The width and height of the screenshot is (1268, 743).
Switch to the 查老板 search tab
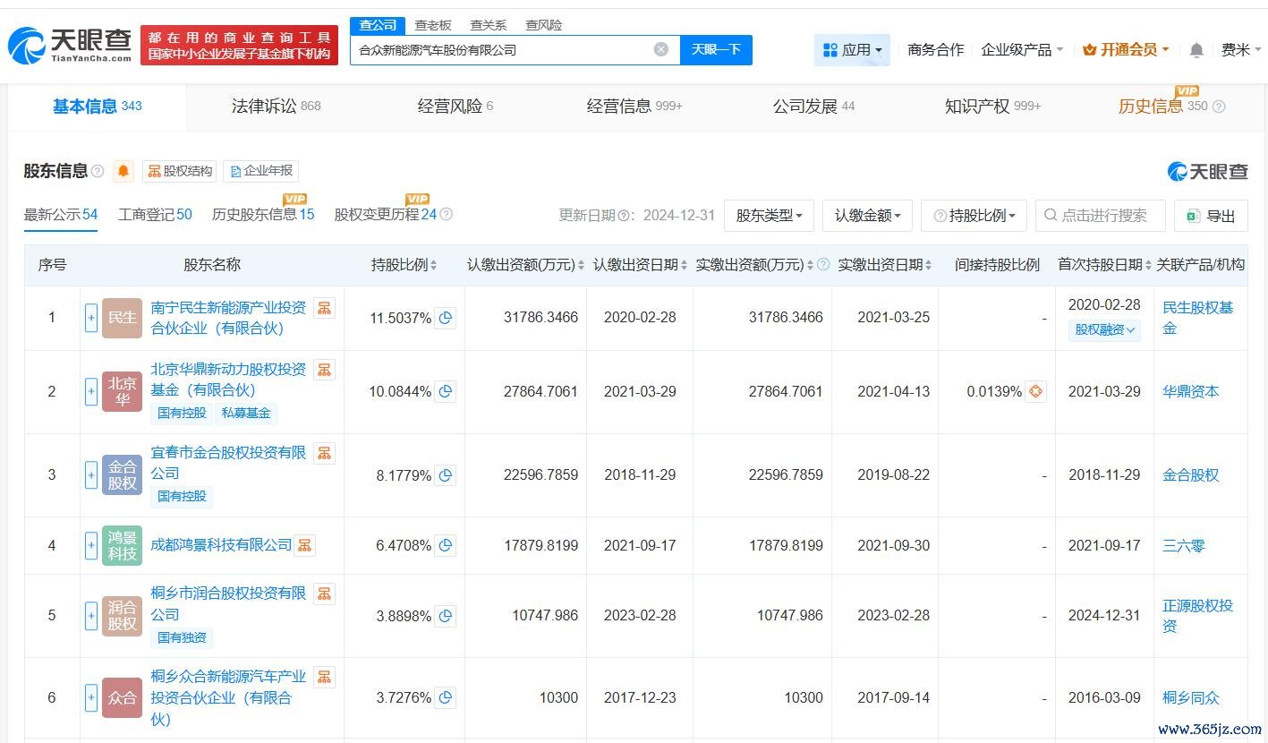coord(433,25)
